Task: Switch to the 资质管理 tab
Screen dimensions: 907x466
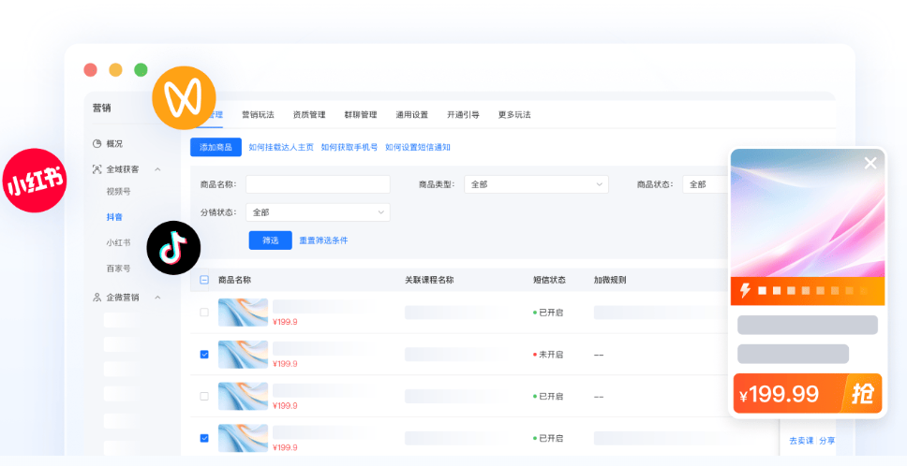Action: point(309,115)
